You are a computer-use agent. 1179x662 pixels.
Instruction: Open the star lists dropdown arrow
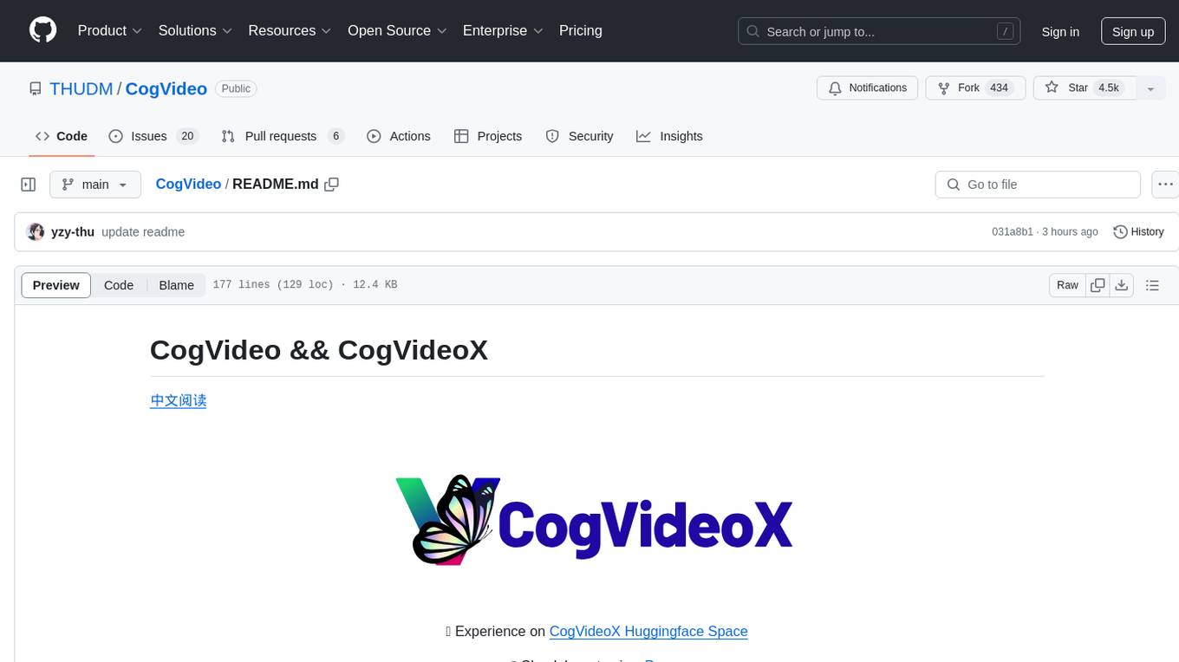click(x=1150, y=88)
